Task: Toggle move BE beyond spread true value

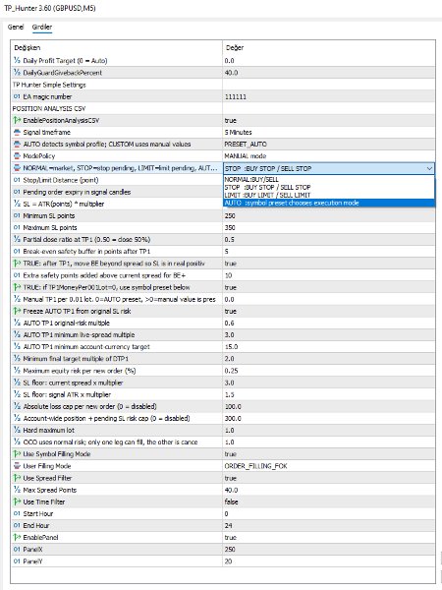Action: pyautogui.click(x=329, y=264)
